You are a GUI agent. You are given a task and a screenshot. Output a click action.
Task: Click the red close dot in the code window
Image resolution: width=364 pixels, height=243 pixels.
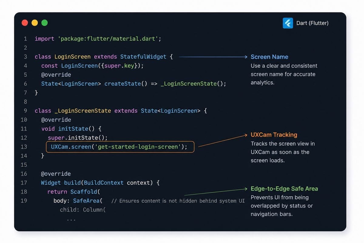click(25, 23)
